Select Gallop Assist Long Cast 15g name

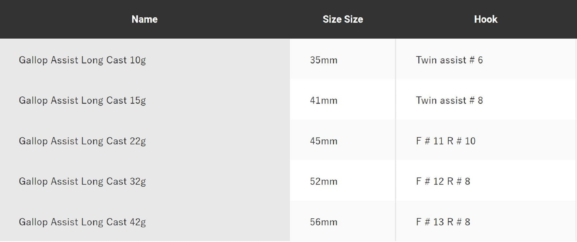pos(82,100)
